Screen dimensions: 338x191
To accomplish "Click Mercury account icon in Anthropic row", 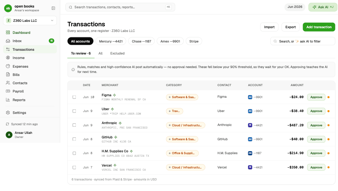I will tap(250, 125).
